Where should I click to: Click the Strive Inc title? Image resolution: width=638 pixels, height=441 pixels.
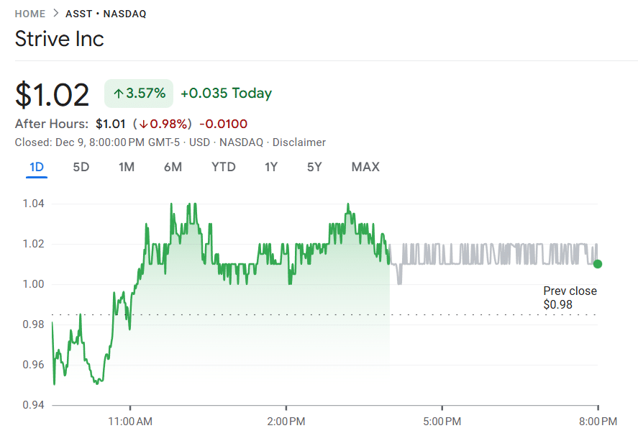point(60,39)
